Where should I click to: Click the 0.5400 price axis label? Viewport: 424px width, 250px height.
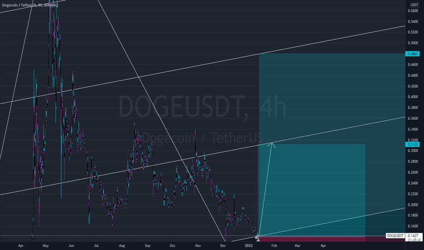click(x=413, y=22)
